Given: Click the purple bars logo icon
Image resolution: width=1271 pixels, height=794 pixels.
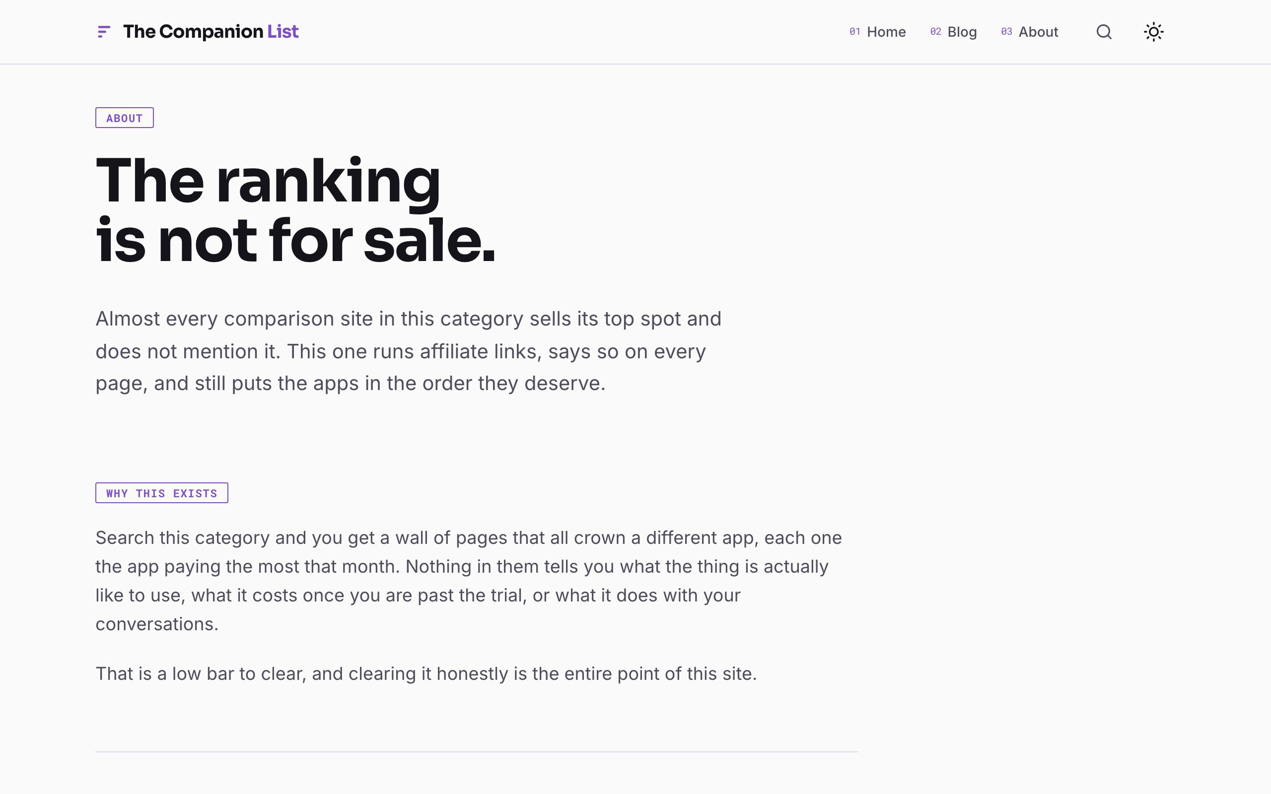Looking at the screenshot, I should pos(104,32).
